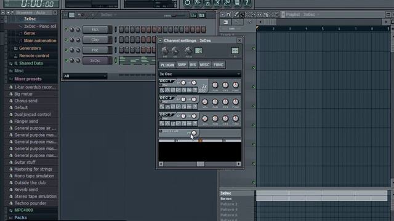Open the step sequencer pattern name dropdown
Screen dimensions: 394x221
108,15
